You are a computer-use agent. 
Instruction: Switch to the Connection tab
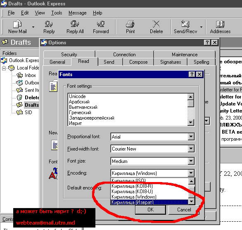coord(124,55)
